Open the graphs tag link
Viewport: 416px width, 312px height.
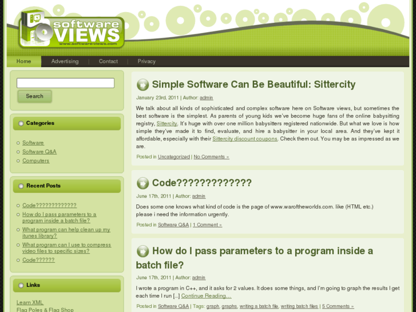pyautogui.click(x=229, y=306)
